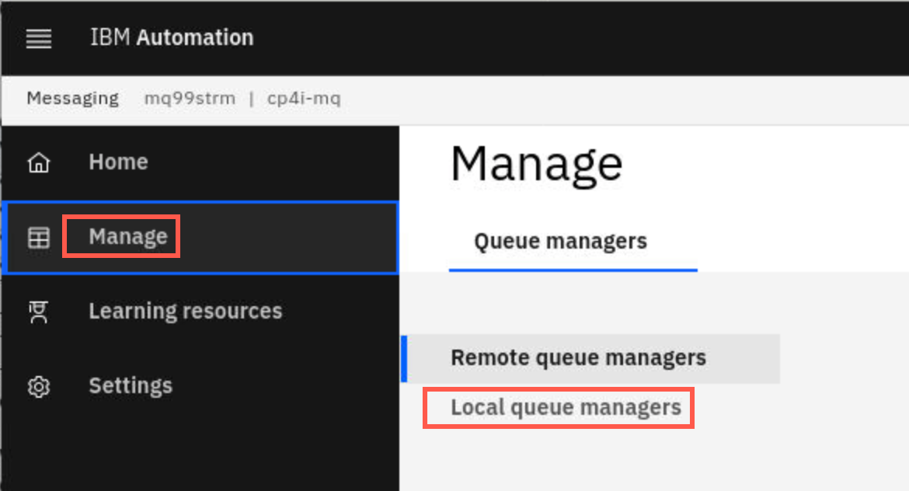909x491 pixels.
Task: Go to Home in the sidebar
Action: click(118, 162)
